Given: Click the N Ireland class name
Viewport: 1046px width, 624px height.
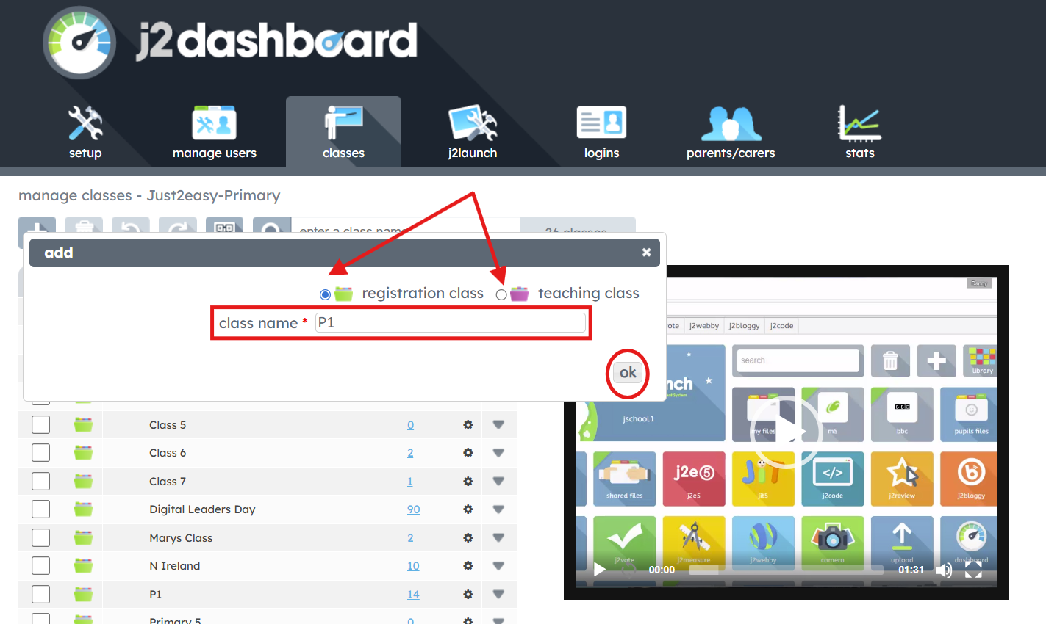Looking at the screenshot, I should [x=175, y=566].
